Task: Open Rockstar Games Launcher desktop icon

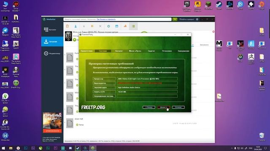Action: [197, 6]
